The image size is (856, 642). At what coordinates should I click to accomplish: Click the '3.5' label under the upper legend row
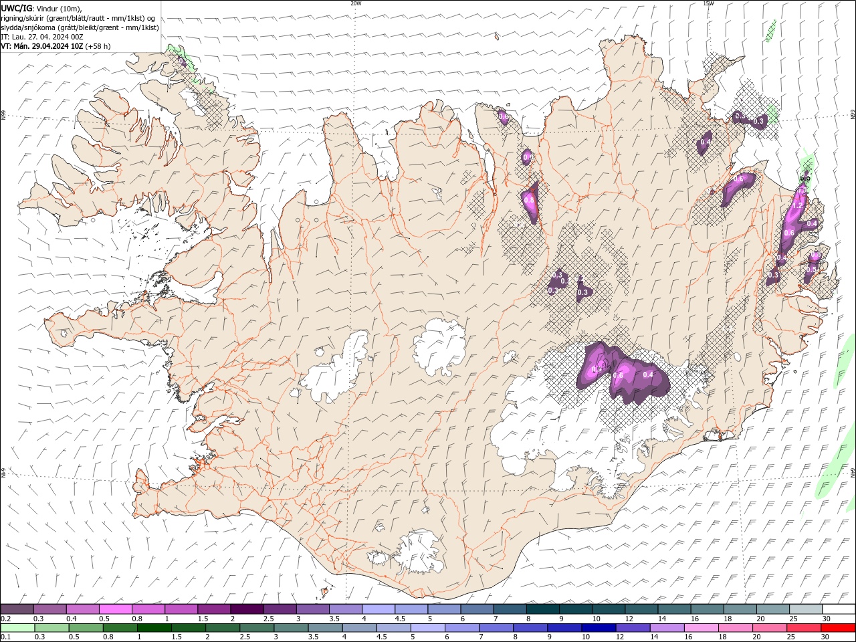pyautogui.click(x=334, y=619)
